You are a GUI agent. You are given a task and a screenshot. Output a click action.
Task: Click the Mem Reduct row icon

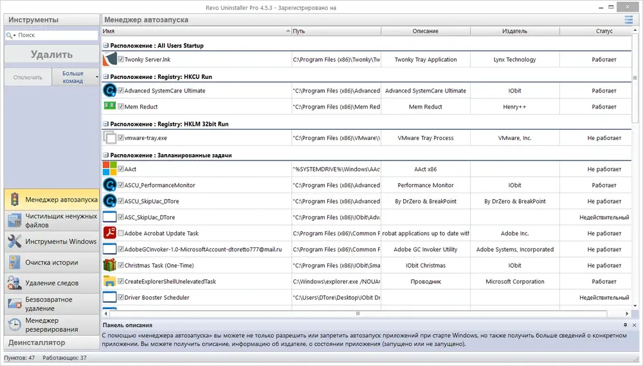pyautogui.click(x=109, y=106)
